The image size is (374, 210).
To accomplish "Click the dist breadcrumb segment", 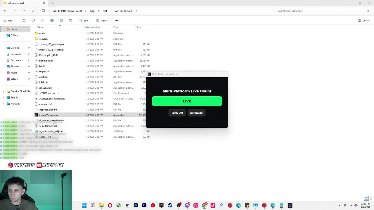I will pyautogui.click(x=105, y=11).
